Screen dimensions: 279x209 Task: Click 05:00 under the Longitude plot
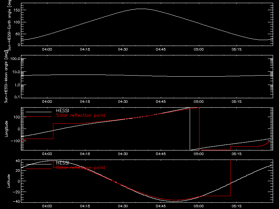click(x=198, y=154)
